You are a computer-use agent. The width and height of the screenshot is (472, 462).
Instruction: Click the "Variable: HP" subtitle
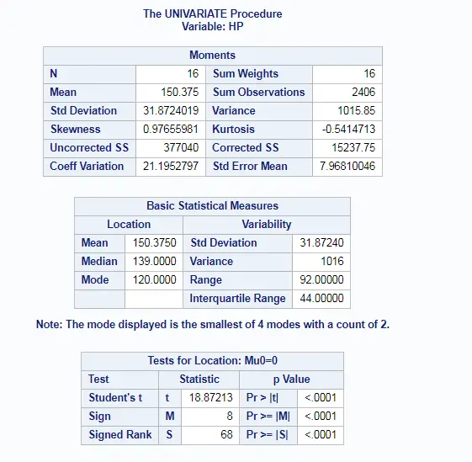[x=213, y=26]
